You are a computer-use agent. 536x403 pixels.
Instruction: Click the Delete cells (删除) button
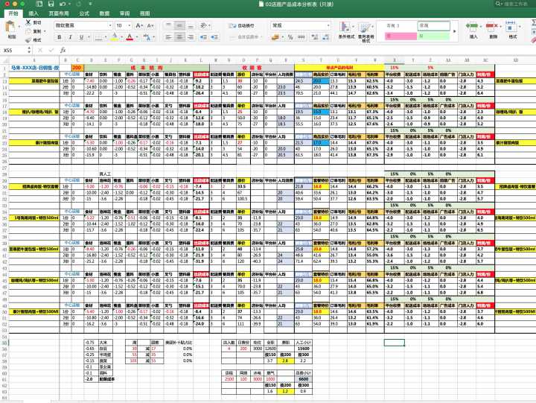tap(493, 31)
